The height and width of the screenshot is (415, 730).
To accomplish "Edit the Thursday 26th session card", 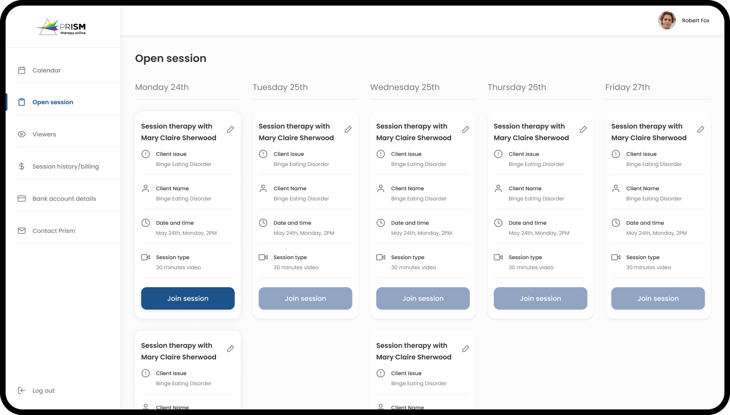I will (x=583, y=129).
